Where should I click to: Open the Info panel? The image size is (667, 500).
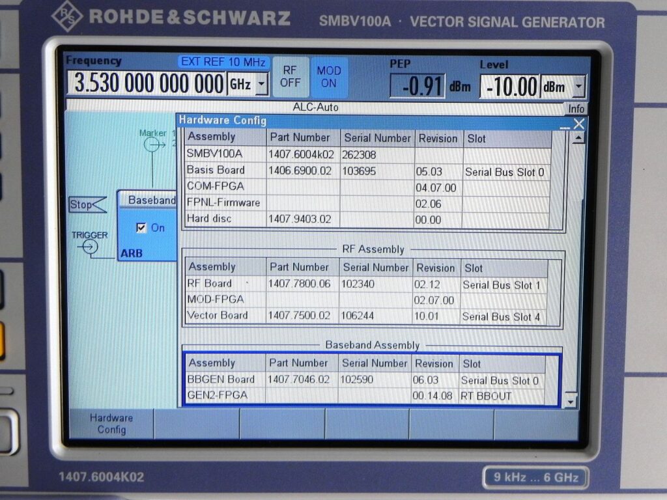click(x=576, y=109)
